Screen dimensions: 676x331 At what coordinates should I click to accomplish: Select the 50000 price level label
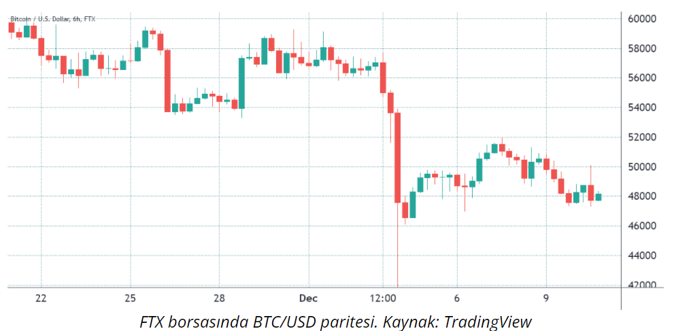[642, 167]
